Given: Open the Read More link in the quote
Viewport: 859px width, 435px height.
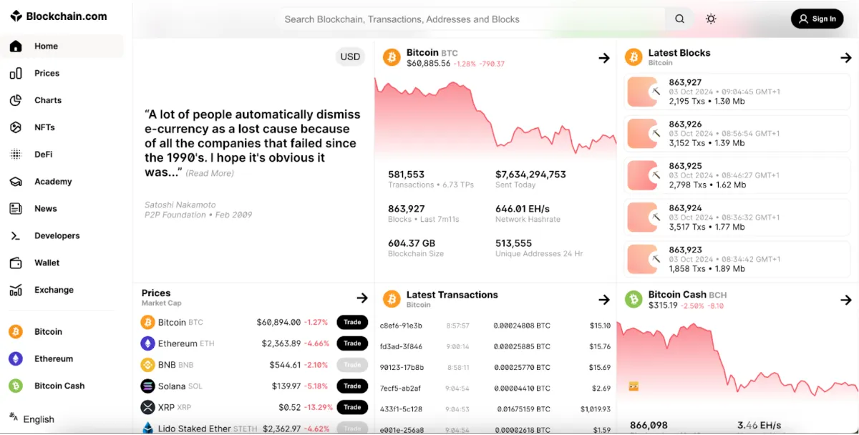Looking at the screenshot, I should click(x=210, y=172).
